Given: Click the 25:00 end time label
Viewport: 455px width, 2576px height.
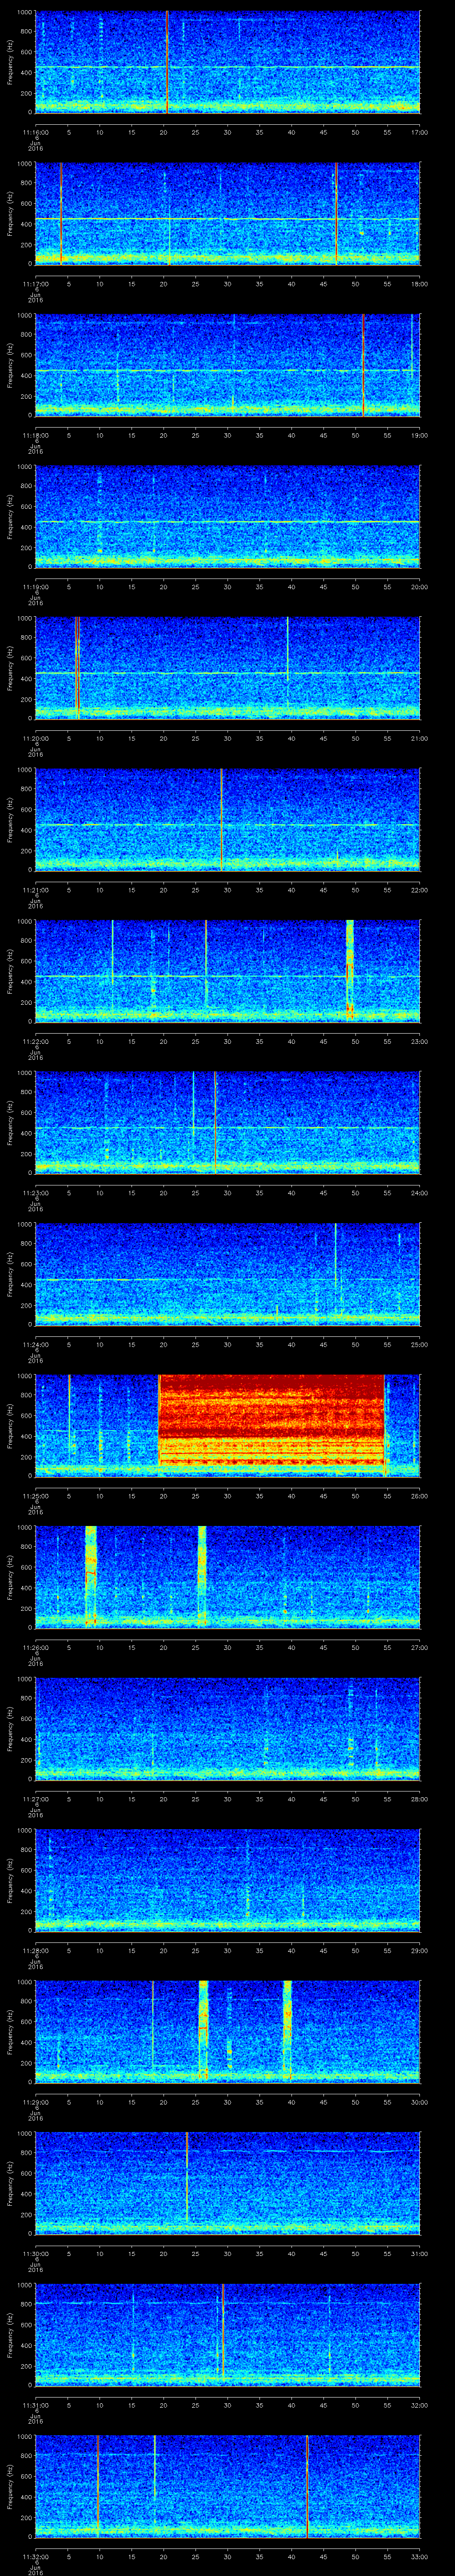Looking at the screenshot, I should coord(419,1344).
